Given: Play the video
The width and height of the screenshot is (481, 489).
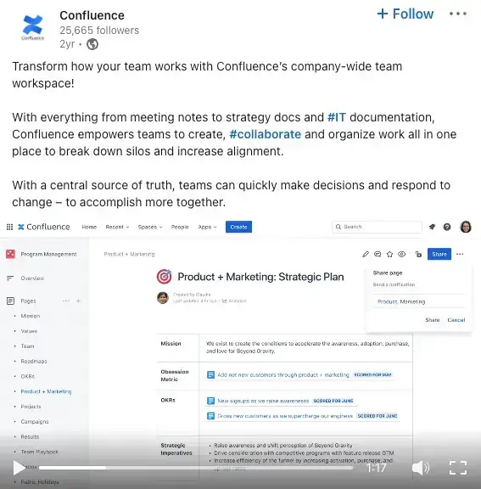Looking at the screenshot, I should tap(19, 468).
